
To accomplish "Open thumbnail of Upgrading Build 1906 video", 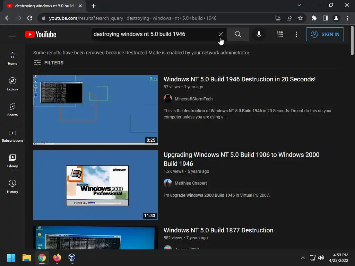I will 96,185.
